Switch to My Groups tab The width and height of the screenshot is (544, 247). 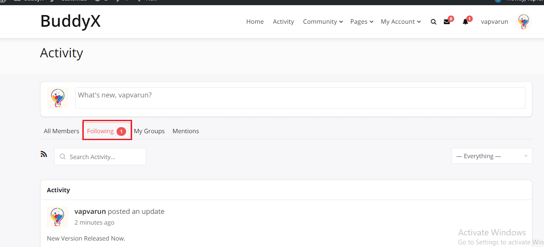click(x=149, y=131)
